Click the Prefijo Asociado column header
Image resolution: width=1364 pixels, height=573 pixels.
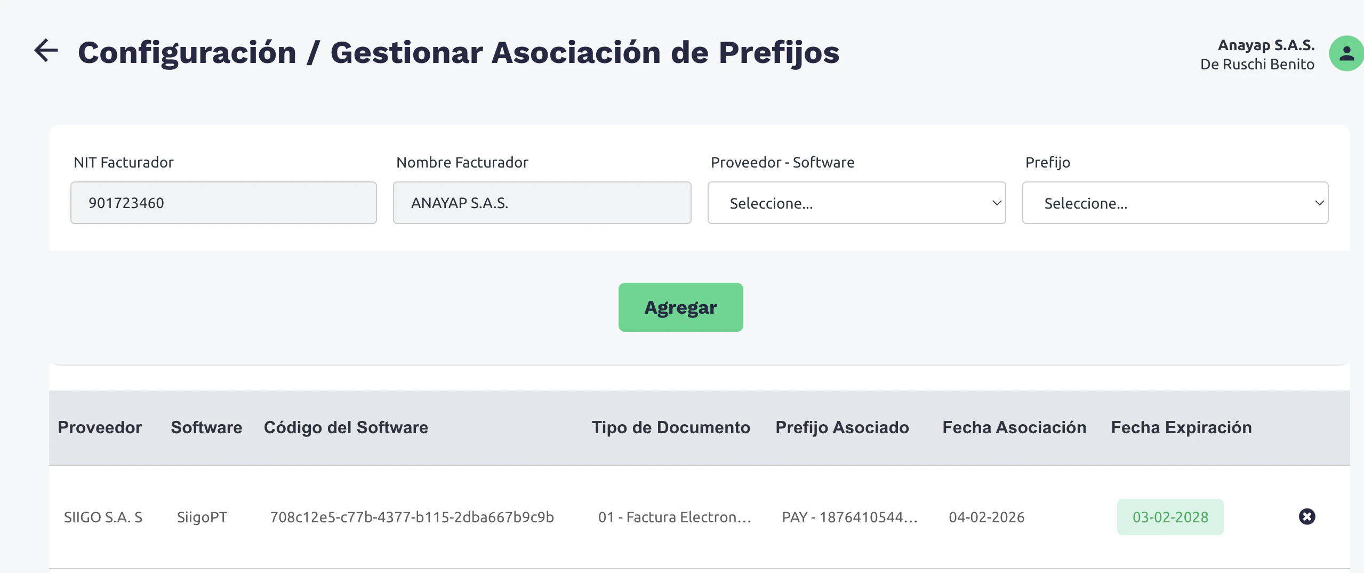[842, 427]
